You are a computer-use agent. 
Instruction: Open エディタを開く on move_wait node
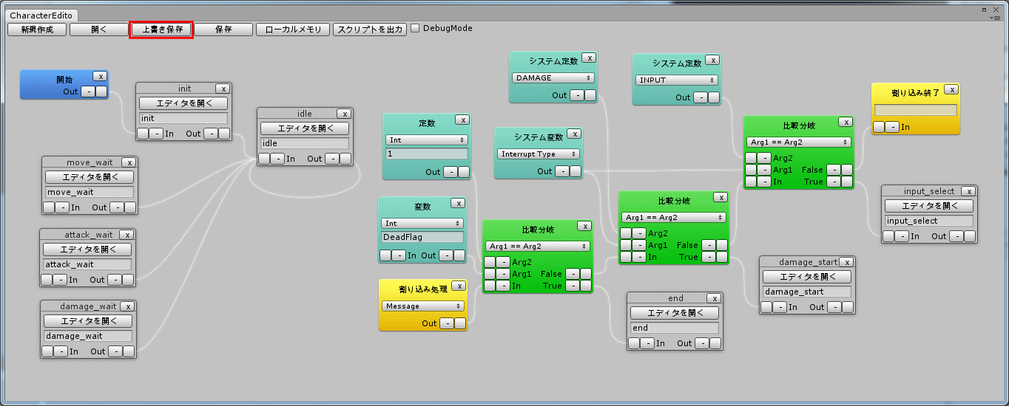[x=90, y=177]
